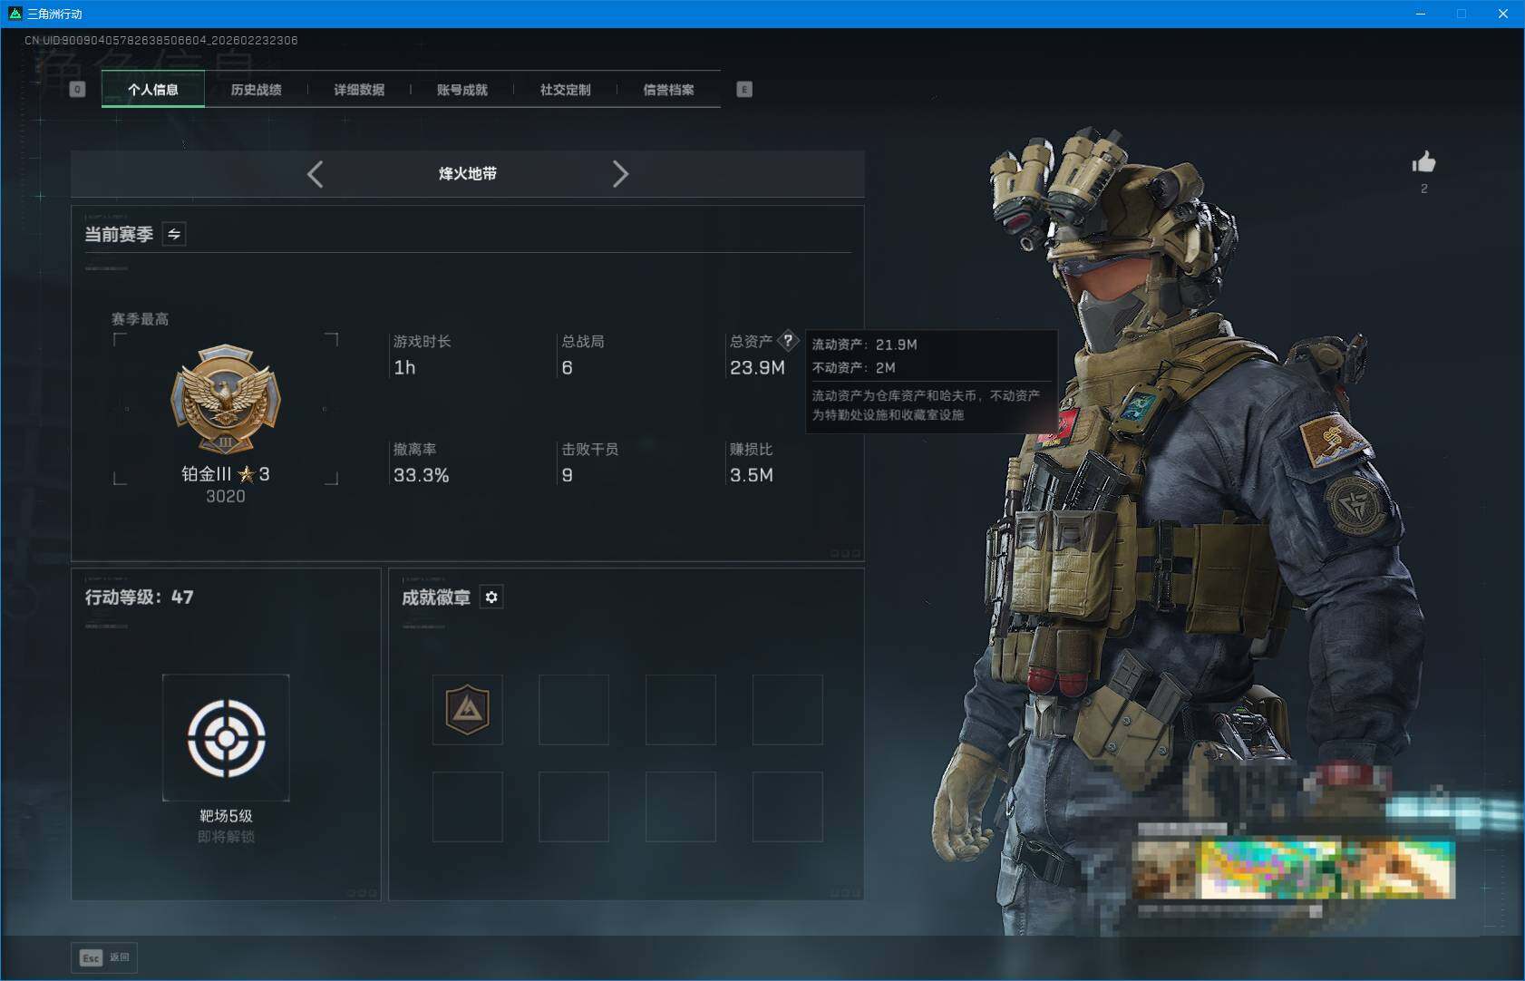
Task: Select an empty badge slot in 成就徽章
Action: [573, 709]
